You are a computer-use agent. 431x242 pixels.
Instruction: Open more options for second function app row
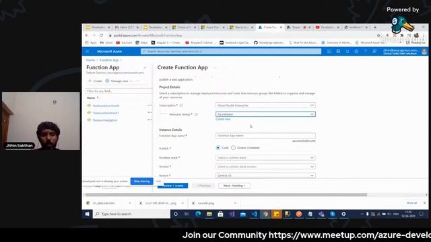click(150, 112)
